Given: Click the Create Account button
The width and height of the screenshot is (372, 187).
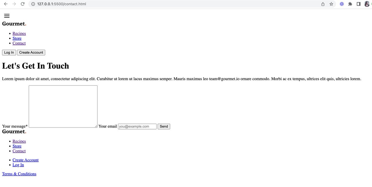Looking at the screenshot, I should click(x=31, y=53).
